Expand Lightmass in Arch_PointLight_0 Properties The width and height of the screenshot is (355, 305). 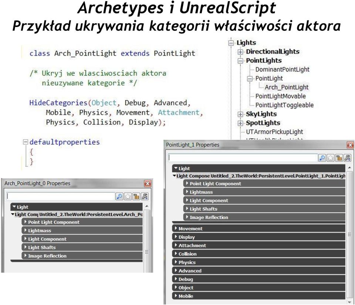(26, 231)
